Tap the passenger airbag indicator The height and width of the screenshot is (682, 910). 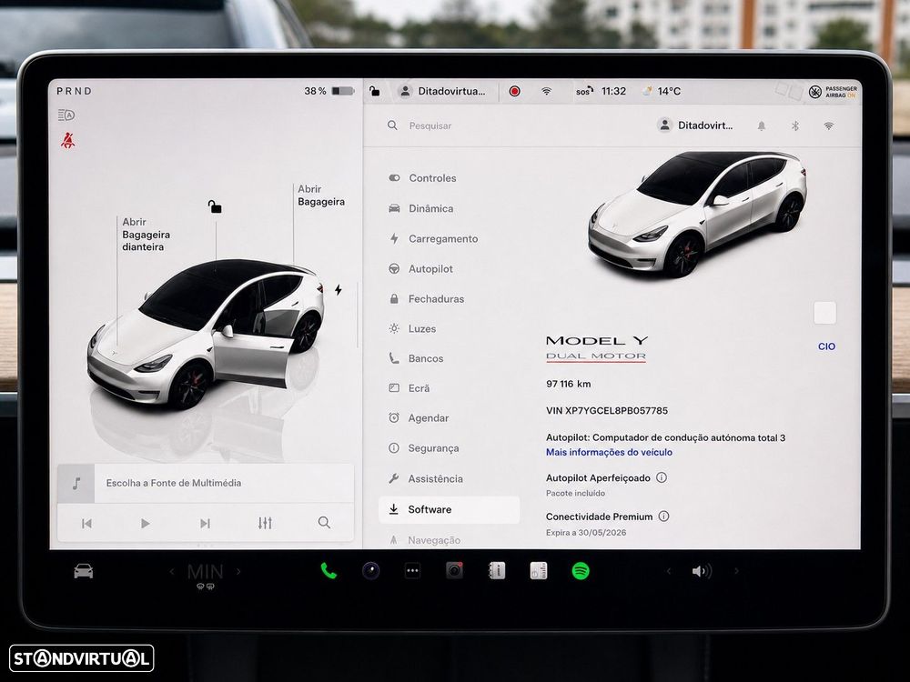pos(833,92)
